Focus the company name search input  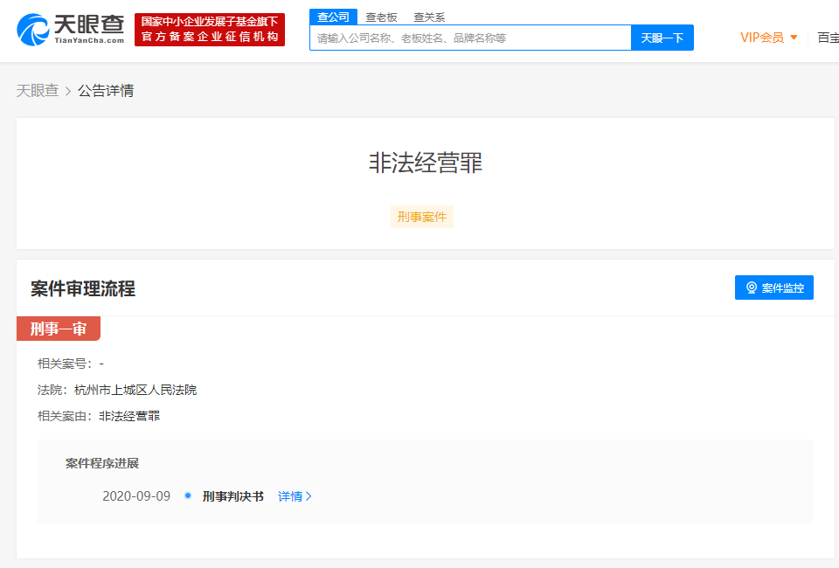click(470, 38)
